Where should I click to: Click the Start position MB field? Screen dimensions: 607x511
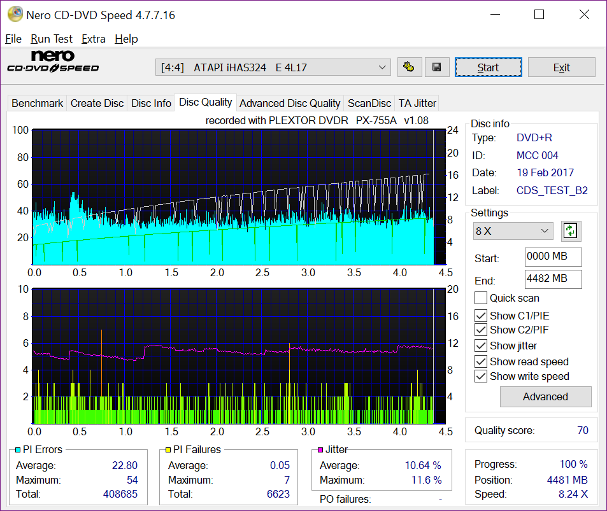(553, 257)
